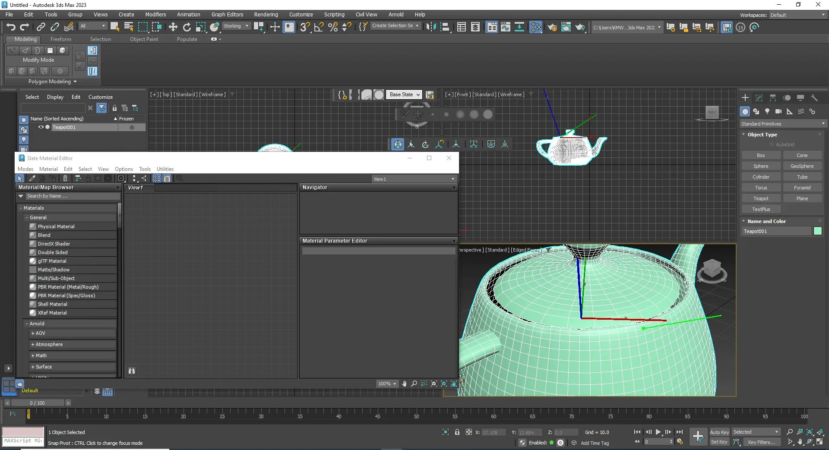Select Lights category in Create panel
Viewport: 829px width, 450px height.
(767, 111)
